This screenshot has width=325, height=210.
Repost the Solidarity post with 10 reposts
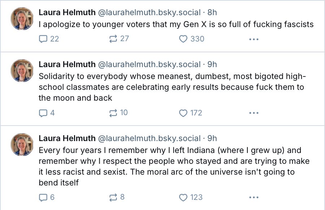point(113,113)
